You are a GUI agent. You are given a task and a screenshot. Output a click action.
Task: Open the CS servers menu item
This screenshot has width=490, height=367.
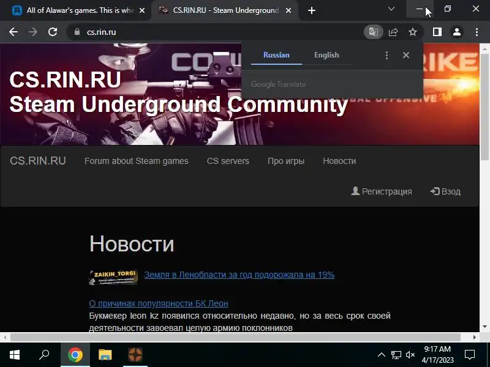[x=228, y=161]
